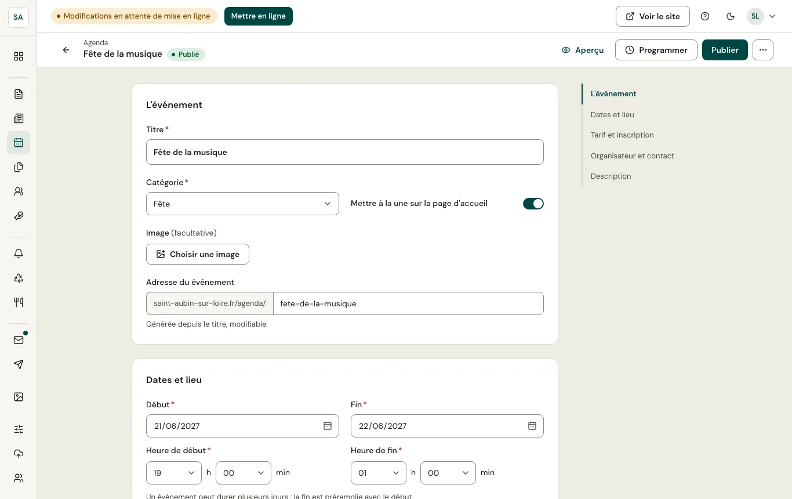Expand the SL user account menu
The image size is (792, 499).
click(x=761, y=16)
